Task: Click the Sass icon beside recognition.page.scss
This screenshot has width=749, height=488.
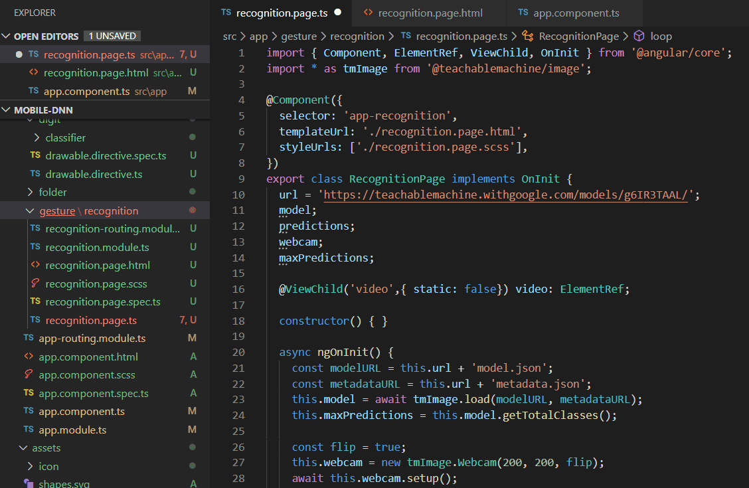Action: click(x=35, y=284)
